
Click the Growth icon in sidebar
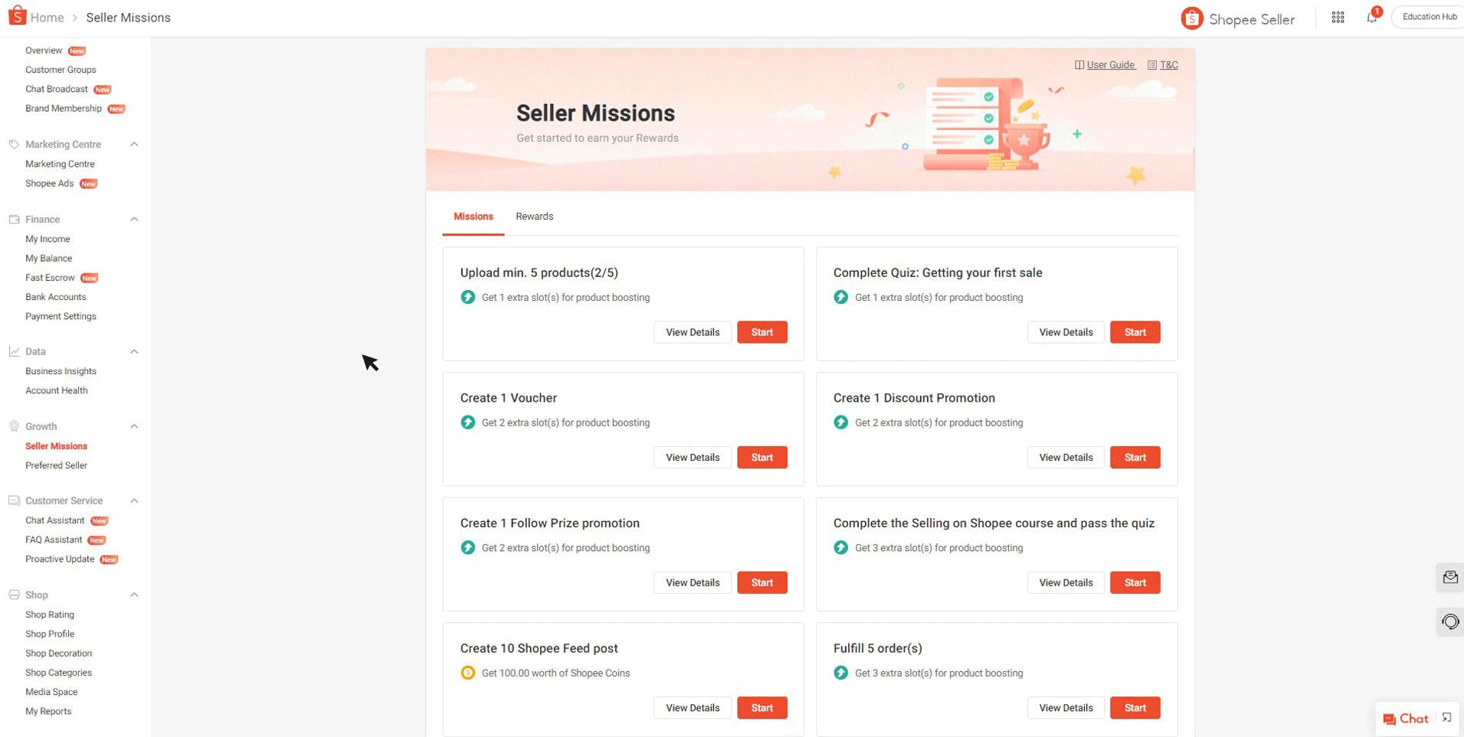click(x=14, y=426)
